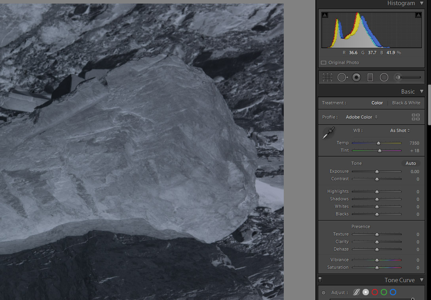Image resolution: width=431 pixels, height=300 pixels.
Task: Activate the Red Eye Correction tool
Action: click(x=356, y=77)
